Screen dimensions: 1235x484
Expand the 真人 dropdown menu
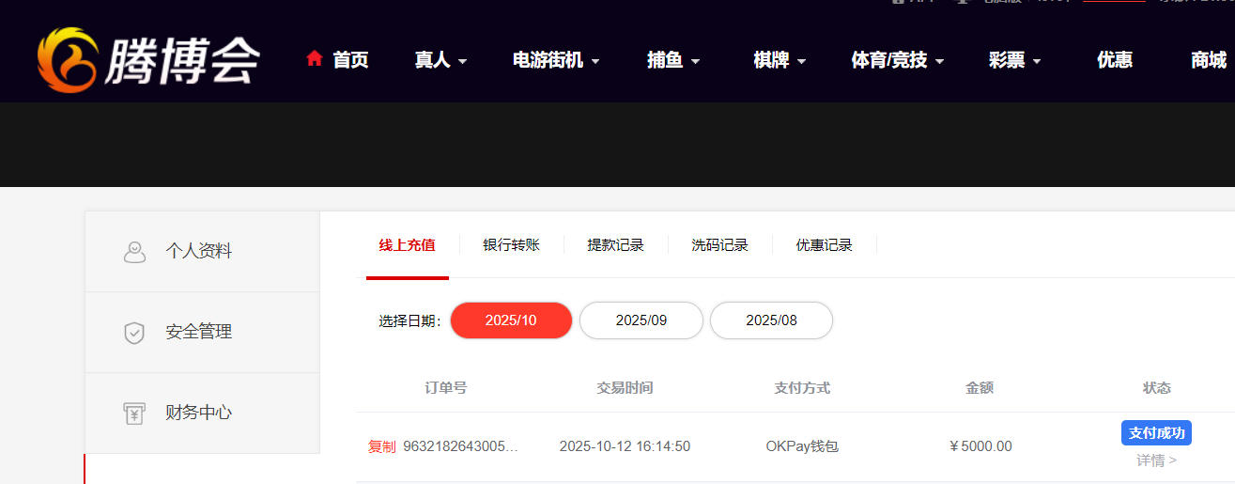click(441, 60)
